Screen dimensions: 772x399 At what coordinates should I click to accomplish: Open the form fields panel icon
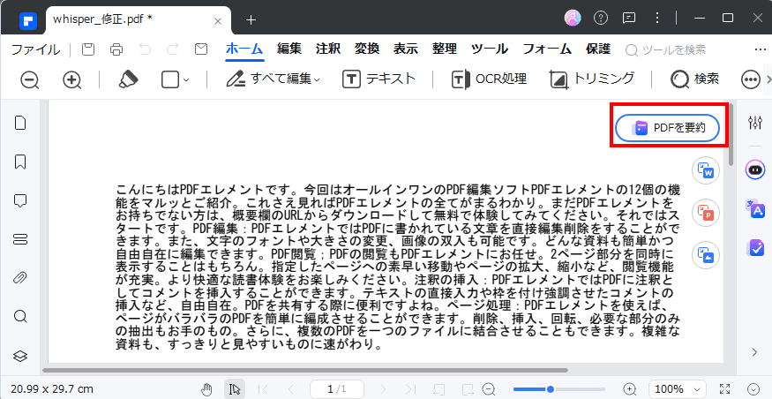[x=20, y=239]
